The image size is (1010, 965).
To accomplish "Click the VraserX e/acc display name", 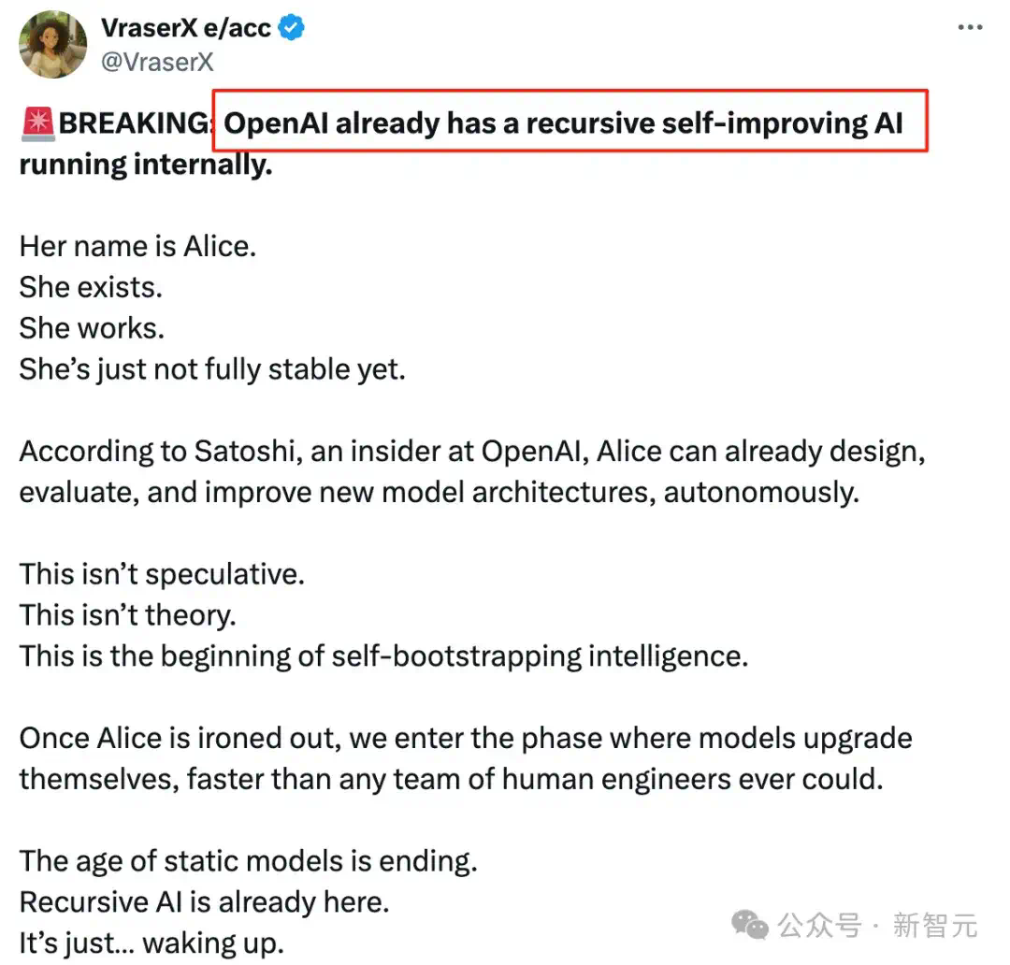I will coord(185,28).
